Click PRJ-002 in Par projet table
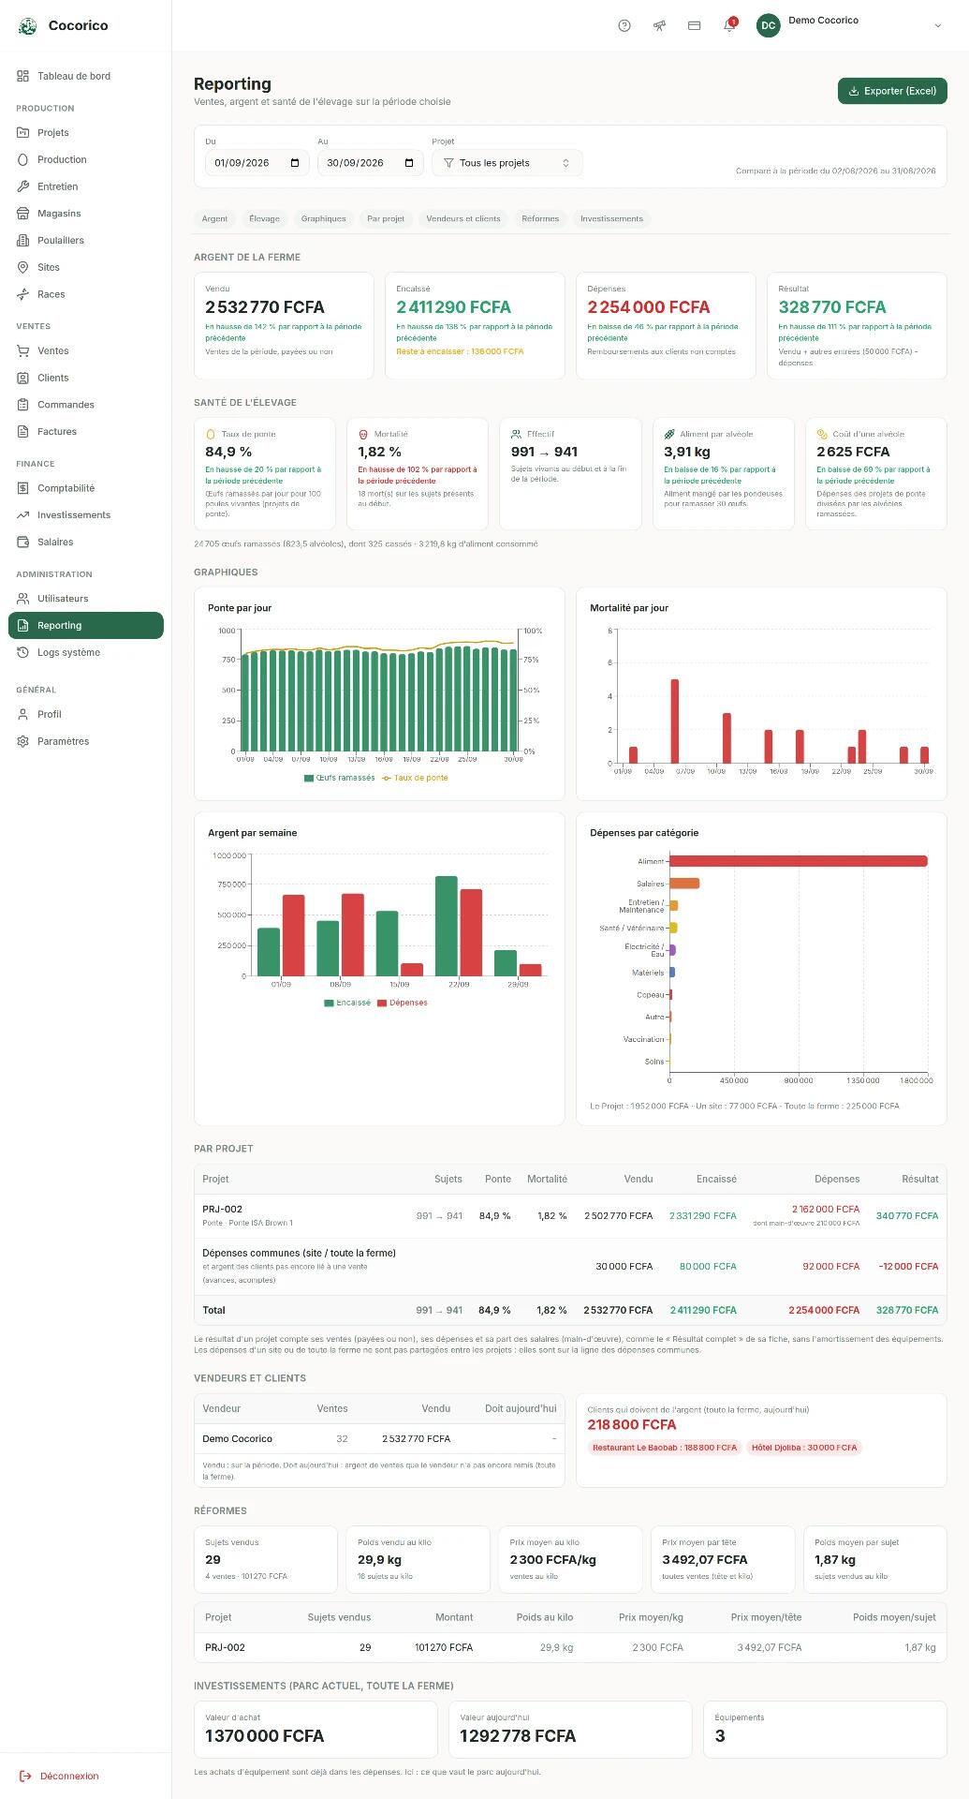Screen dimensions: 969x1799 (223, 1209)
